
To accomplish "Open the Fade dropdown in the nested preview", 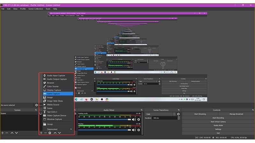I will (x=148, y=81).
